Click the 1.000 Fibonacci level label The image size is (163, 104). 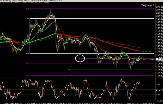28,53
